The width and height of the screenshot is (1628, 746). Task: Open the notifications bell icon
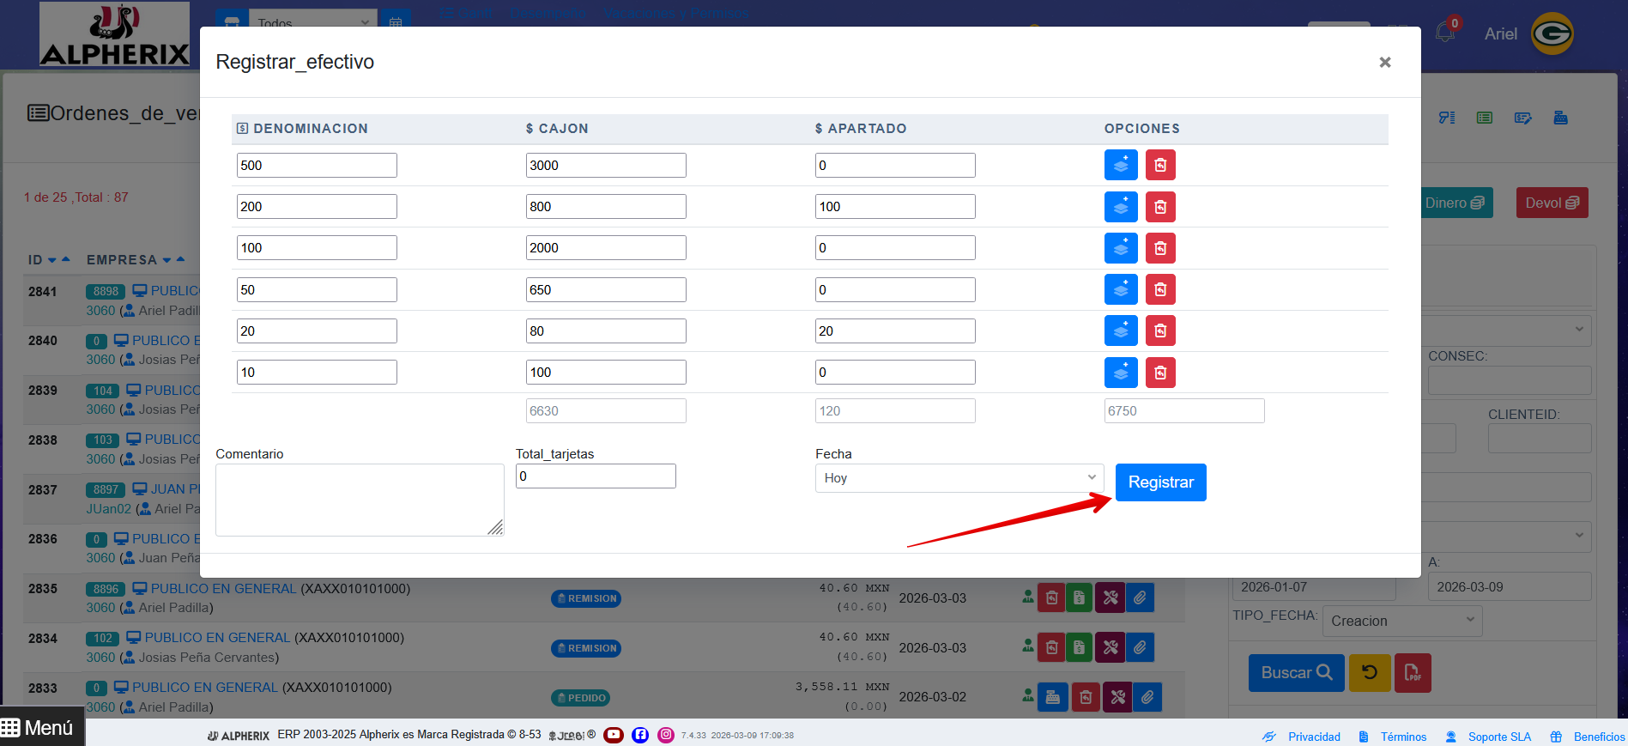tap(1445, 33)
